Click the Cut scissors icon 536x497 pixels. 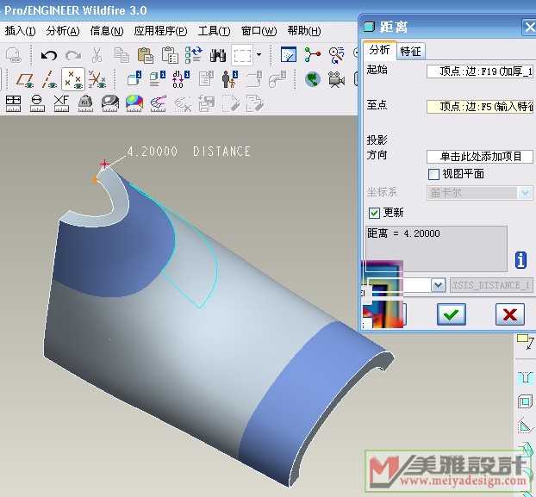click(x=97, y=55)
